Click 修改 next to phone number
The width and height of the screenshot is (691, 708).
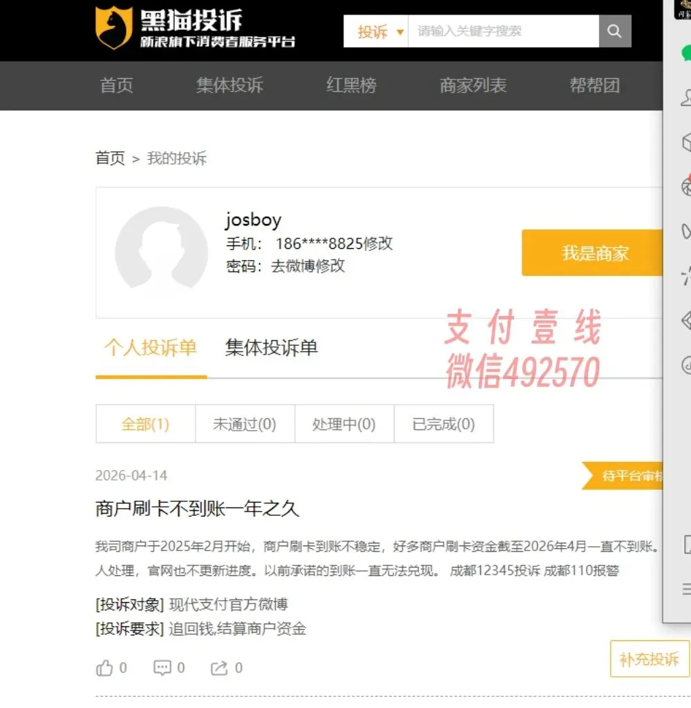[378, 243]
